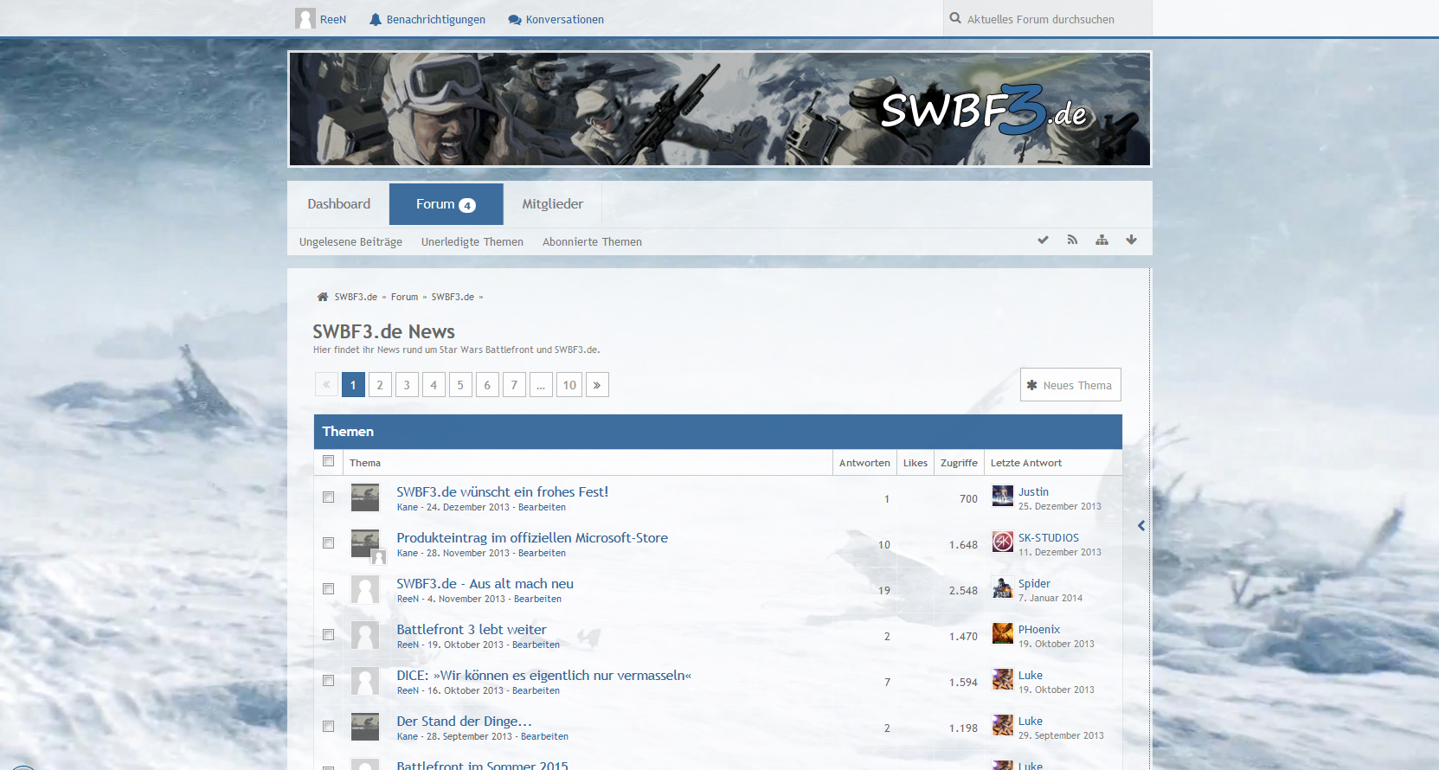
Task: Sort by Antworten column
Action: [864, 463]
